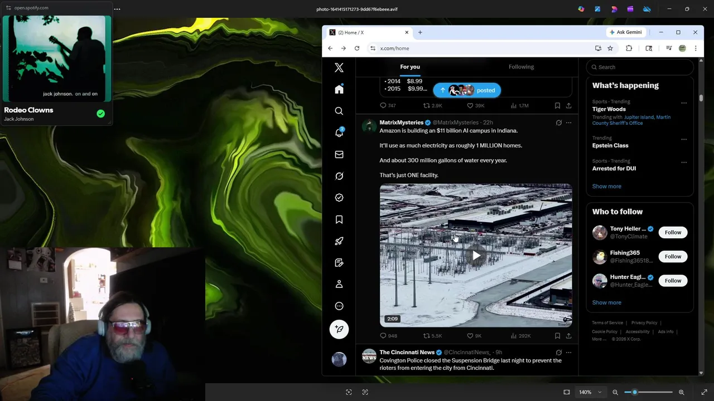Click X page vertical scrollbar
This screenshot has height=401, width=714.
pos(701,97)
